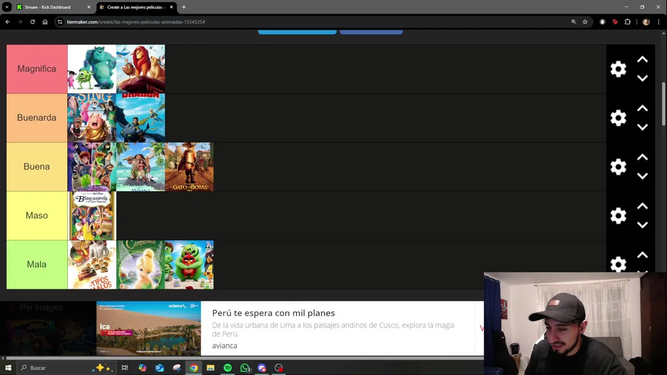Move Buena row up with arrow
The width and height of the screenshot is (667, 375).
coord(643,157)
